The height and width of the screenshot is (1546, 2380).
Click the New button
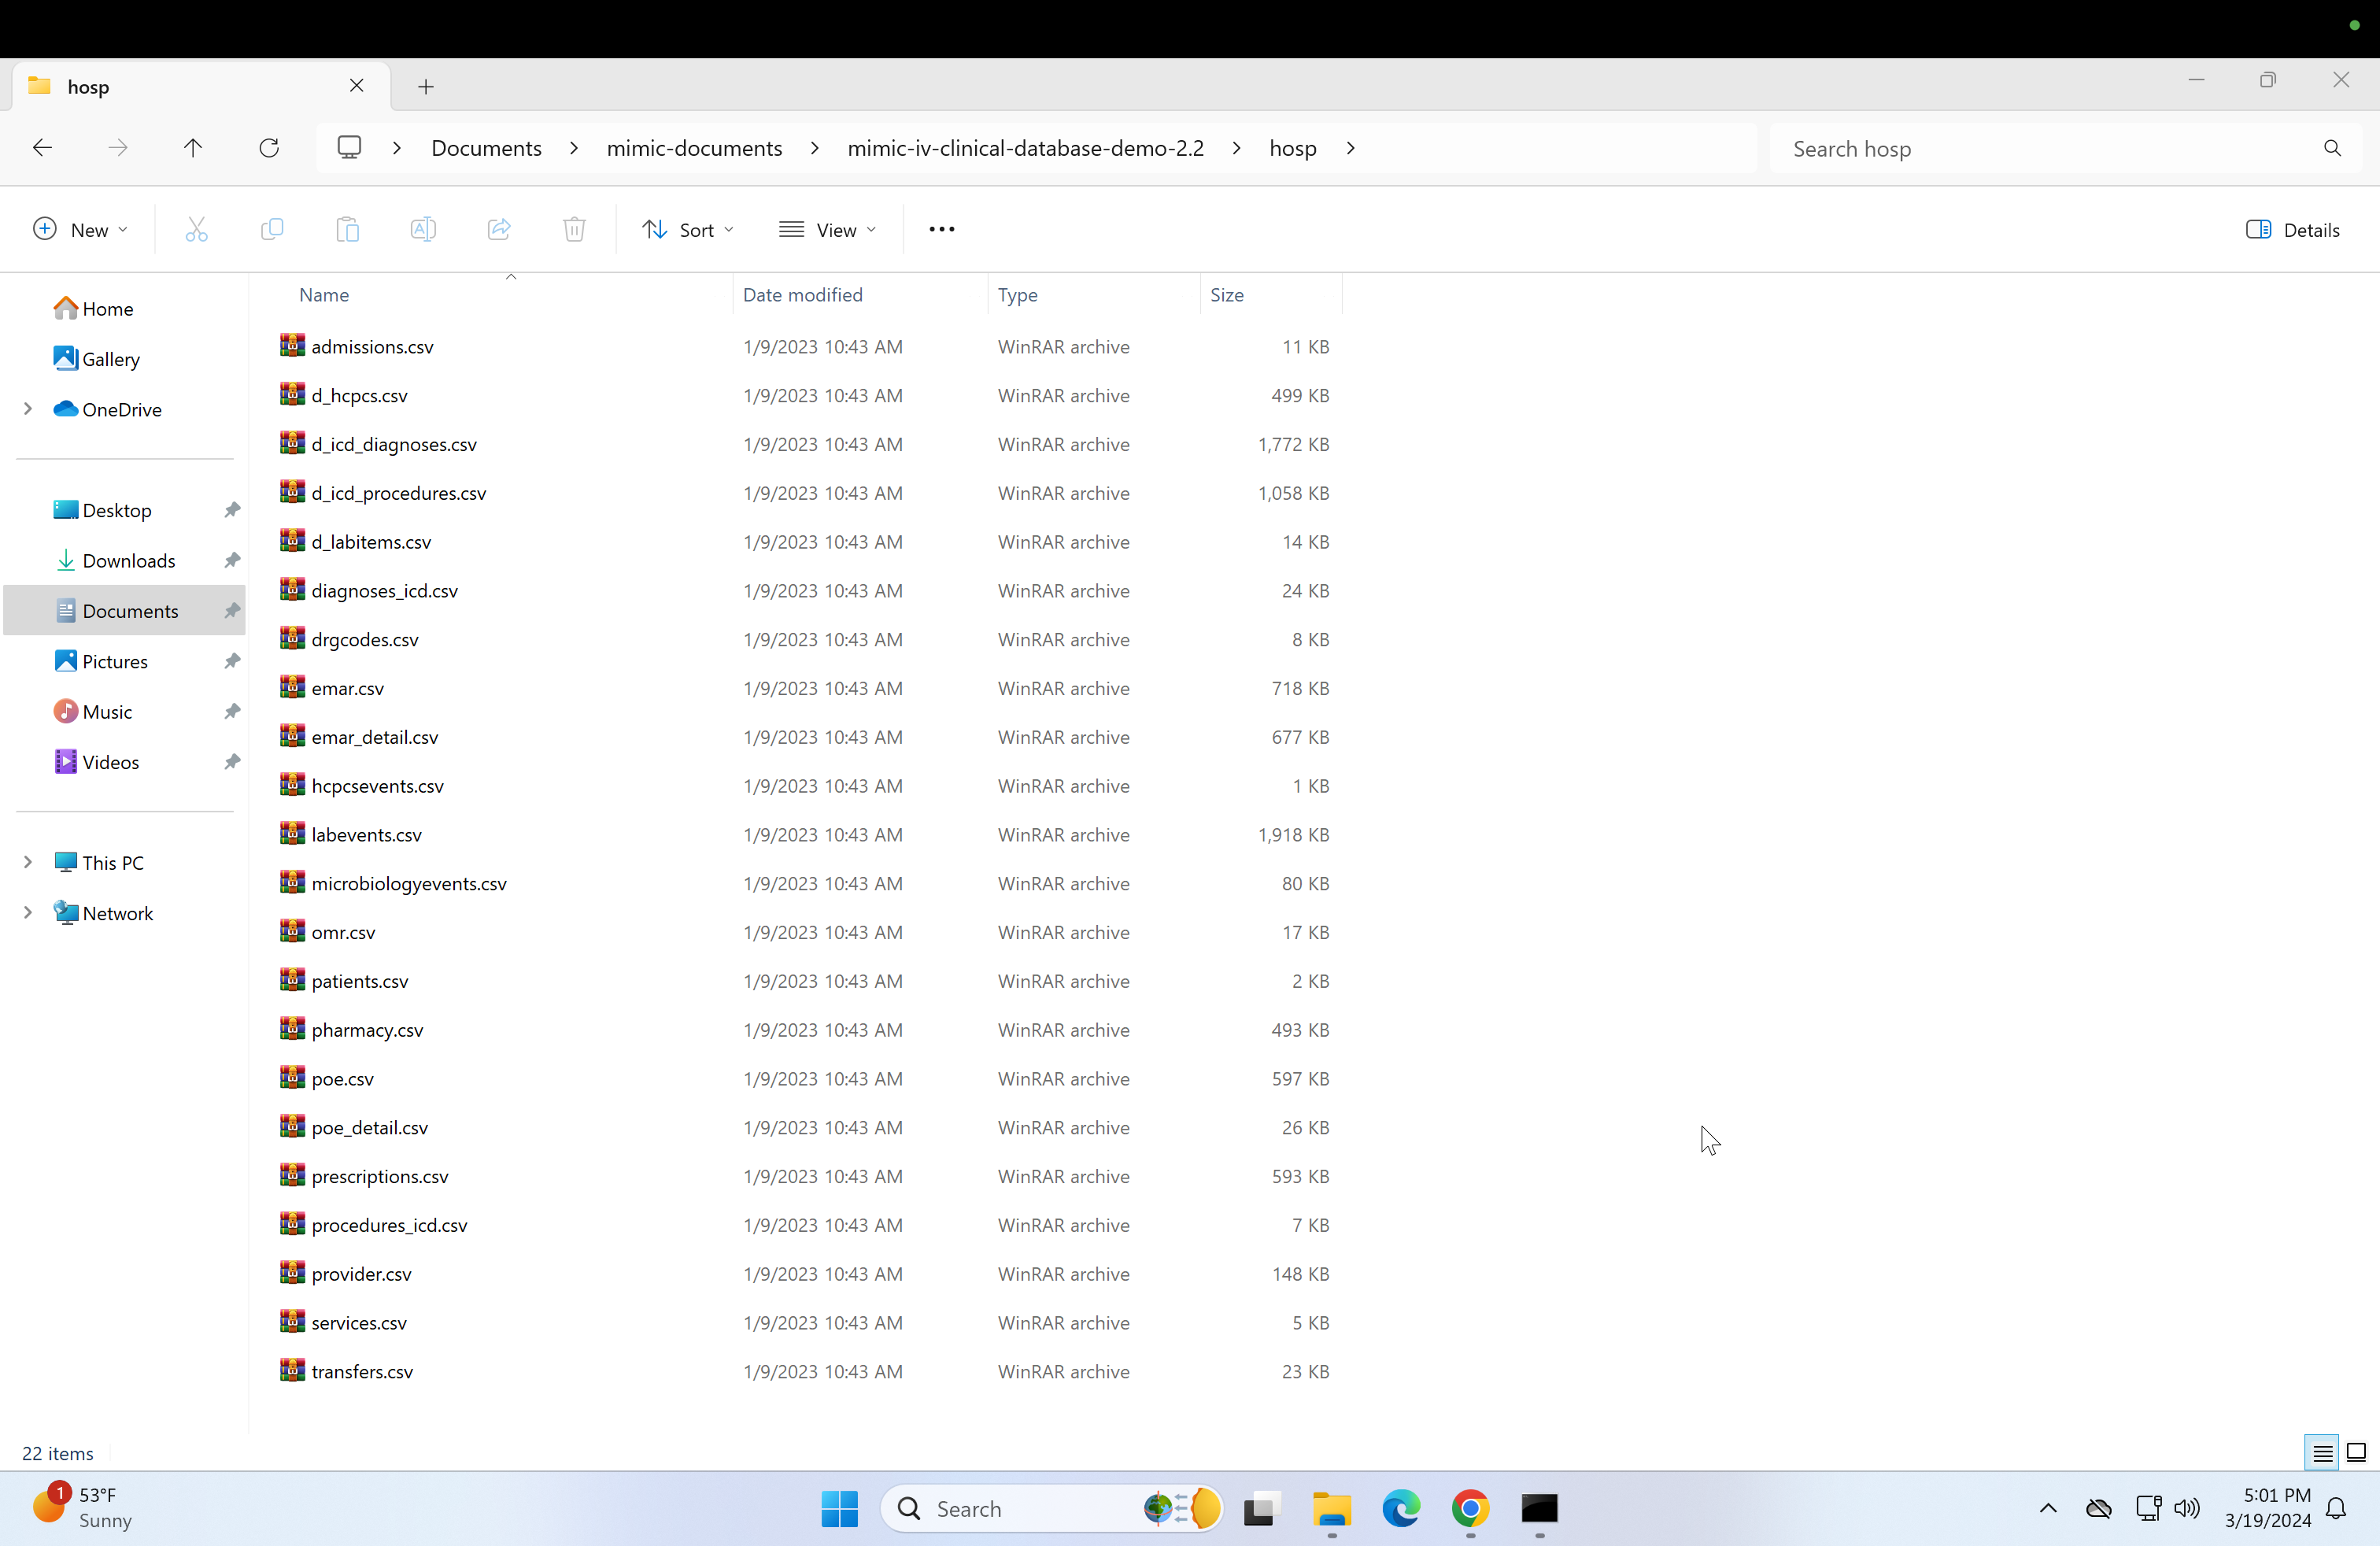tap(80, 230)
